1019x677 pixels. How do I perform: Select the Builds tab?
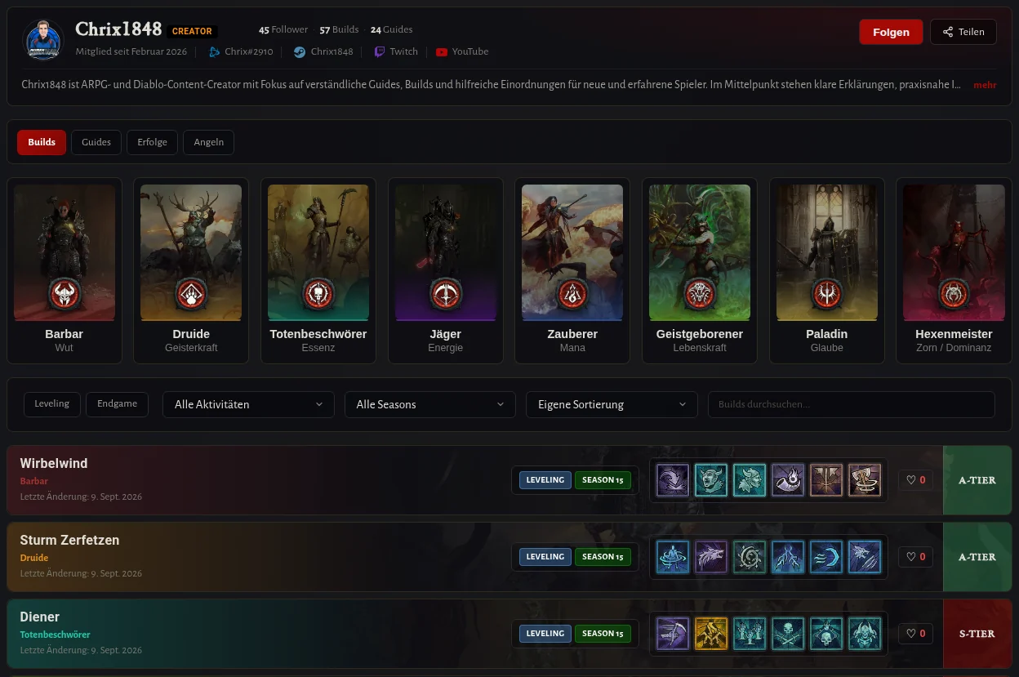(x=42, y=142)
